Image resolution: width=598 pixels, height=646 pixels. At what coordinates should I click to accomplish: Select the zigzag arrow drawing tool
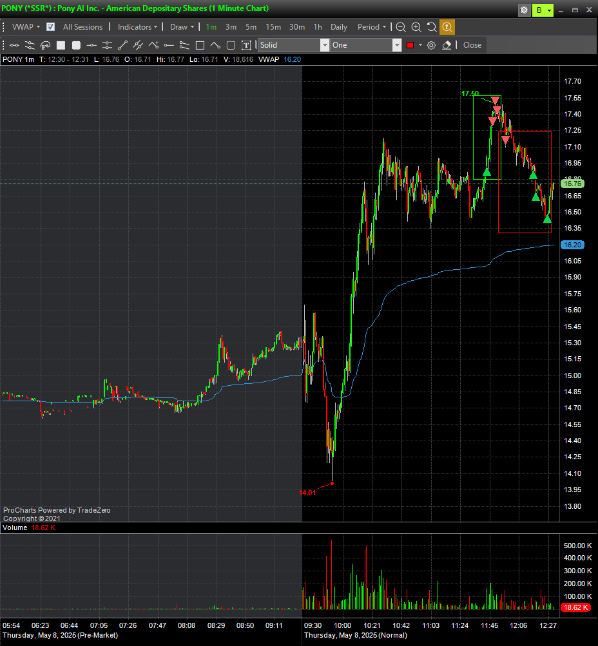pos(153,45)
